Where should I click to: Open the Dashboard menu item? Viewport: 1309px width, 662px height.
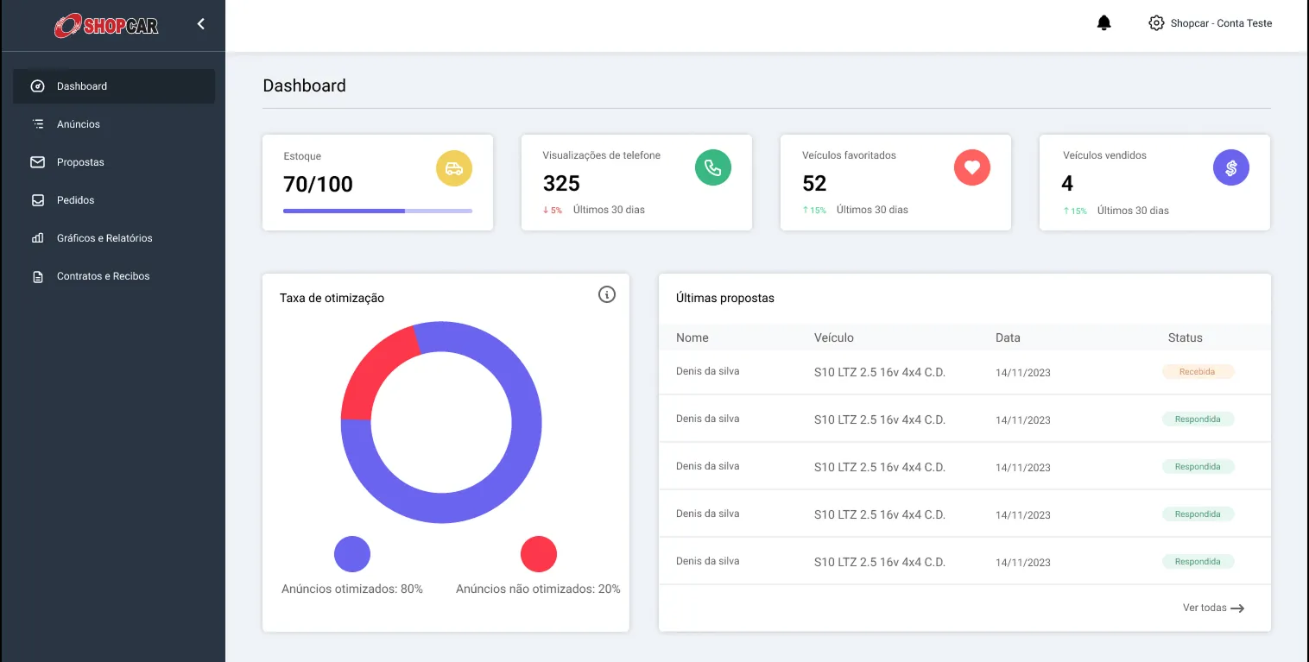(x=82, y=86)
